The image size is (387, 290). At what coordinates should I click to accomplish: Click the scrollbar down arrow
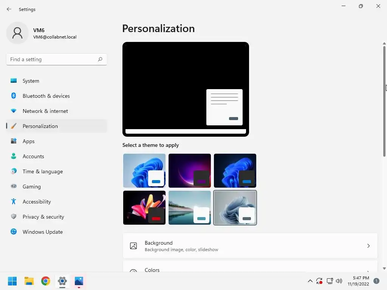coord(384,268)
